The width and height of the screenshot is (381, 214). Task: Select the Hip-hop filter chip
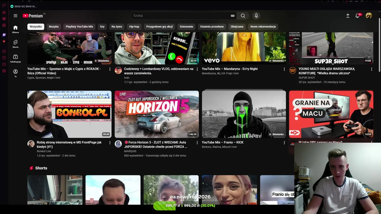(x=134, y=26)
